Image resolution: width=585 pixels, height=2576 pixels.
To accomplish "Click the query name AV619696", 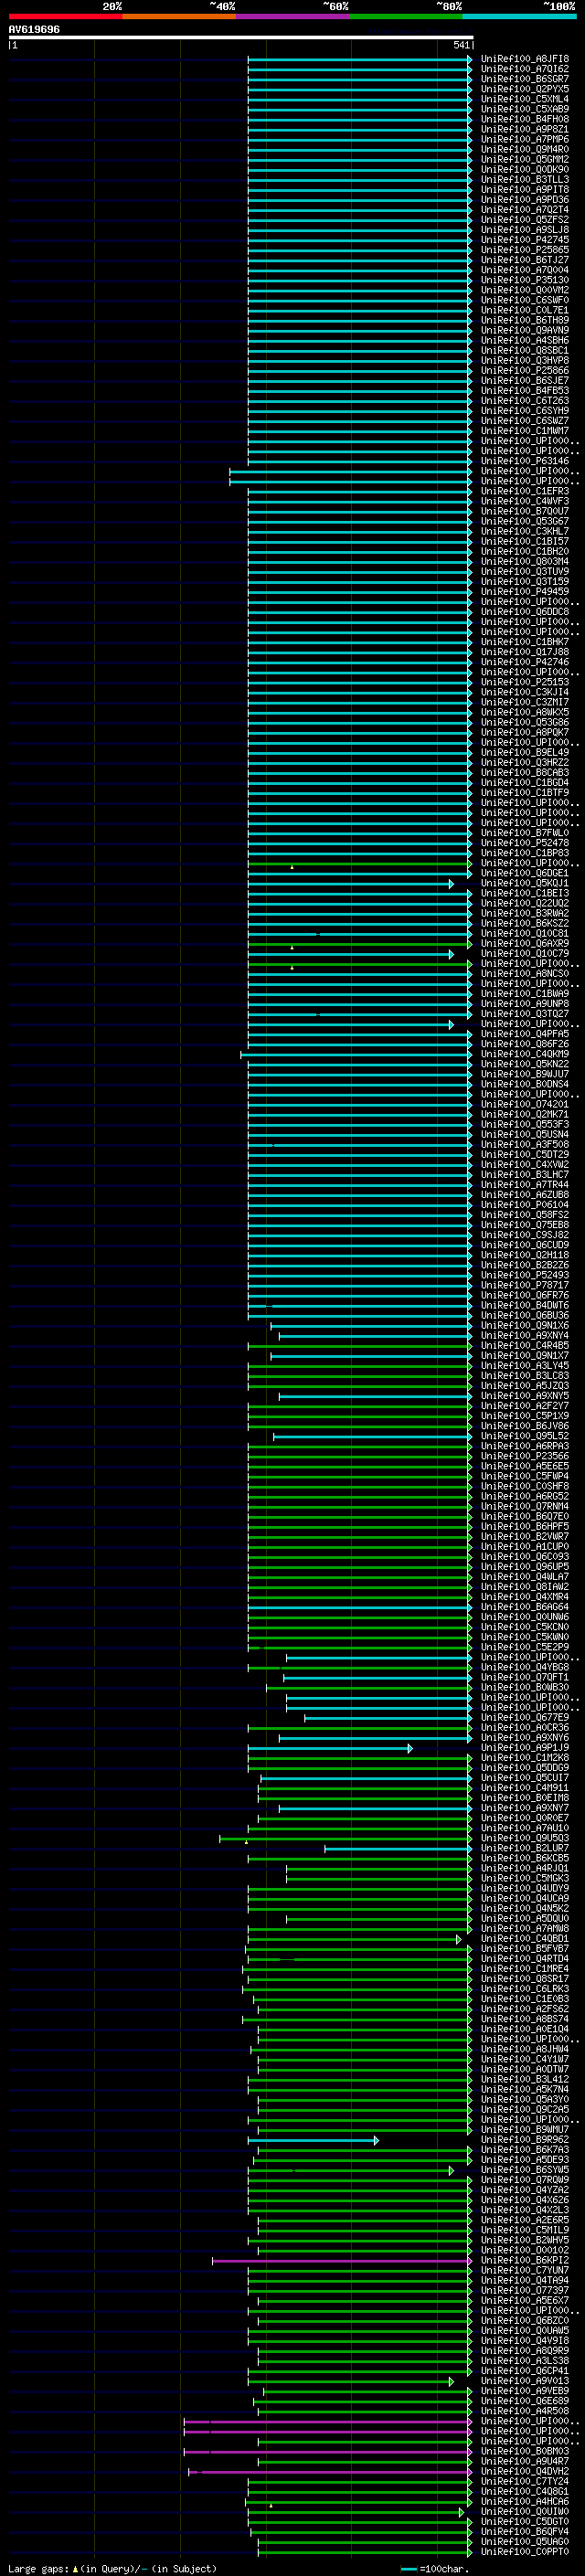I will coord(34,29).
